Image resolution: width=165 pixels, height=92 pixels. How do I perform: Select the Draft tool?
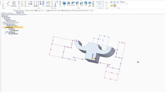pos(86,3)
